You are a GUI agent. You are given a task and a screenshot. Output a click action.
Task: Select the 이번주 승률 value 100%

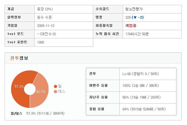tap(126, 85)
